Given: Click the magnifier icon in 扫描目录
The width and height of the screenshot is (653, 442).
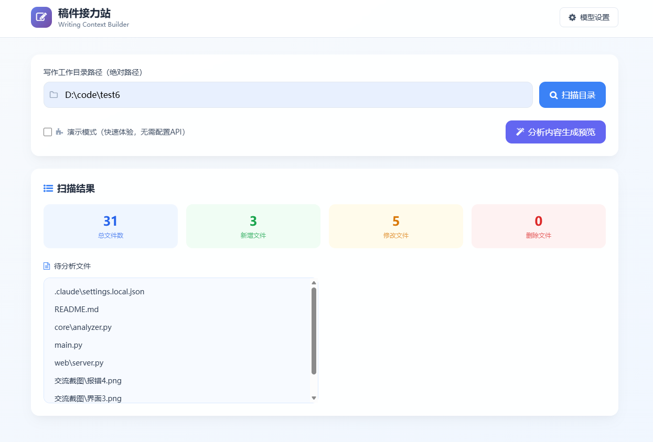Looking at the screenshot, I should click(553, 95).
